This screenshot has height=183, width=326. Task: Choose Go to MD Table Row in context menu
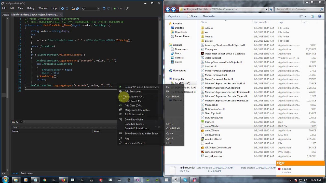pyautogui.click(x=137, y=128)
